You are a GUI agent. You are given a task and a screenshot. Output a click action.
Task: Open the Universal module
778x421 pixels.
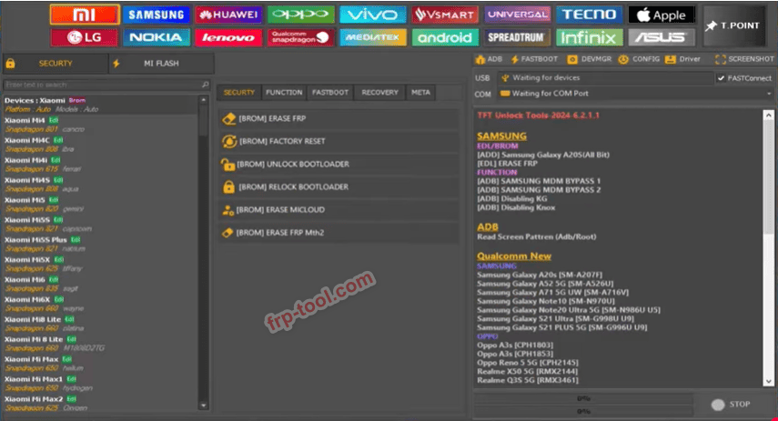517,15
